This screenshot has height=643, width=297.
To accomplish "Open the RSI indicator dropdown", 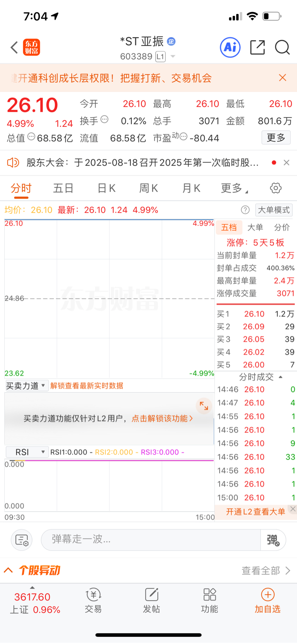I will [27, 452].
